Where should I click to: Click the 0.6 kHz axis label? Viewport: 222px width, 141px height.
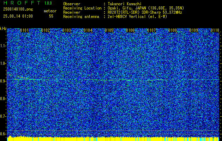(x=3, y=134)
